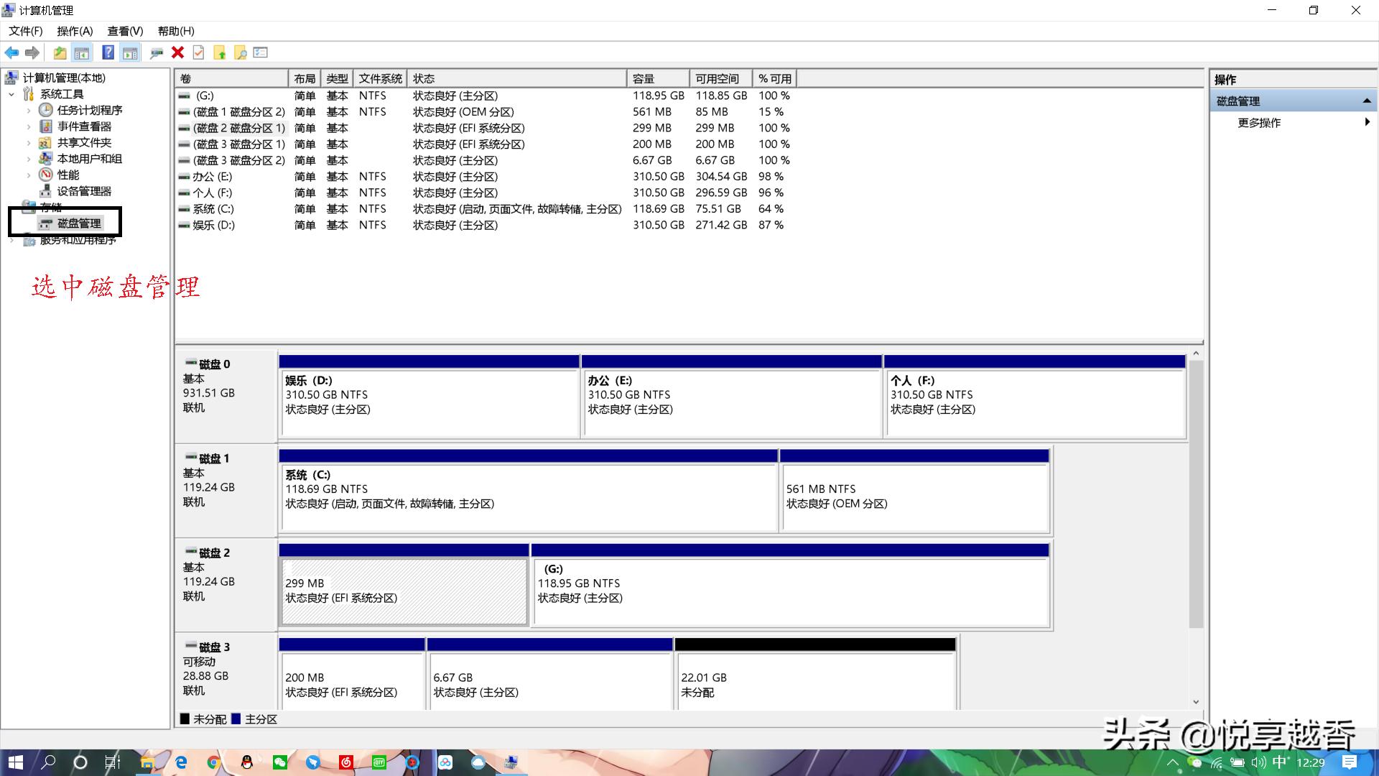Click 更多操作 in the Actions pane

pos(1258,122)
